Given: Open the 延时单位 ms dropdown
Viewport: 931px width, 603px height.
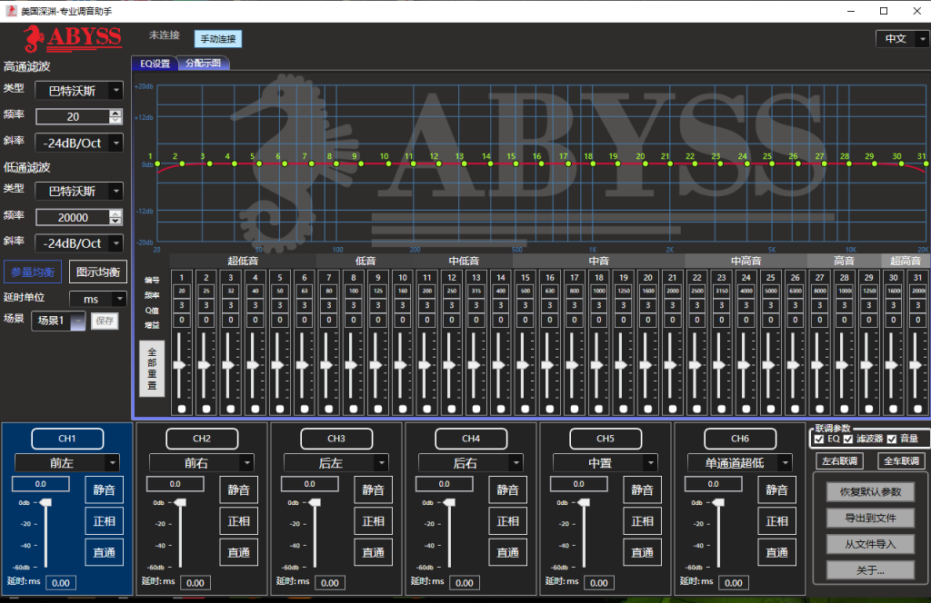Looking at the screenshot, I should (98, 299).
